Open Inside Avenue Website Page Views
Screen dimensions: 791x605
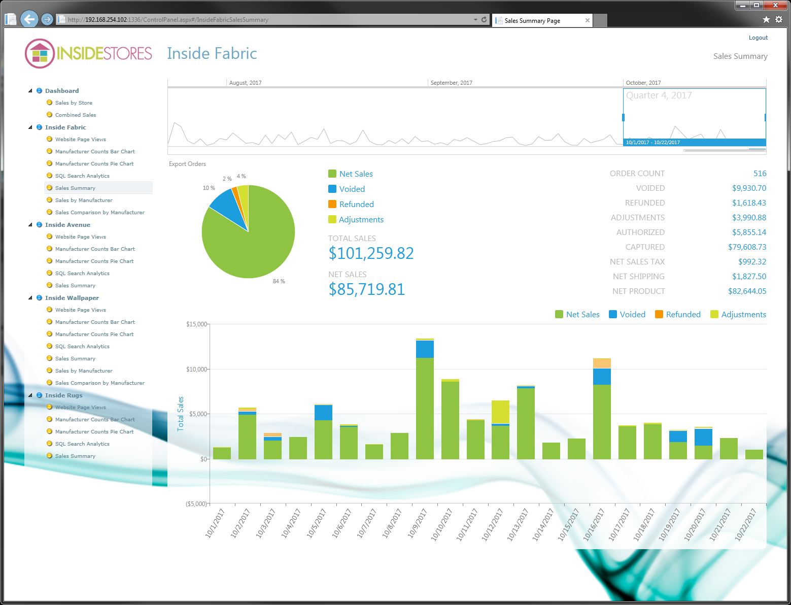[x=81, y=237]
